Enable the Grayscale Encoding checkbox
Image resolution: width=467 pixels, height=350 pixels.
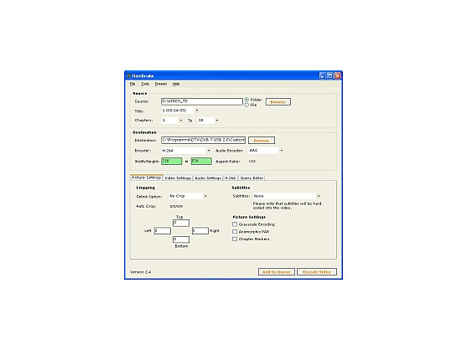tap(235, 224)
